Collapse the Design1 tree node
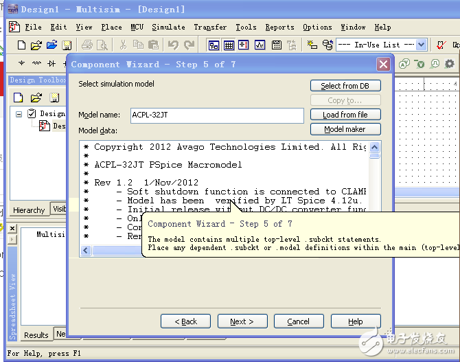 click(x=19, y=114)
